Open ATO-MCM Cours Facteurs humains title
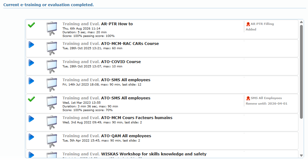The height and width of the screenshot is (160, 308). [137, 118]
